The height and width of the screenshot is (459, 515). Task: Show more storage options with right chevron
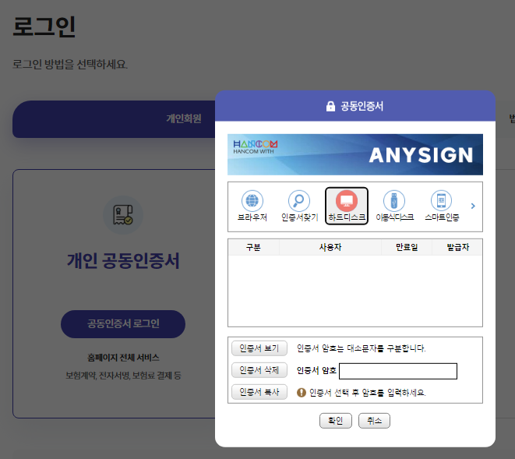(x=473, y=206)
